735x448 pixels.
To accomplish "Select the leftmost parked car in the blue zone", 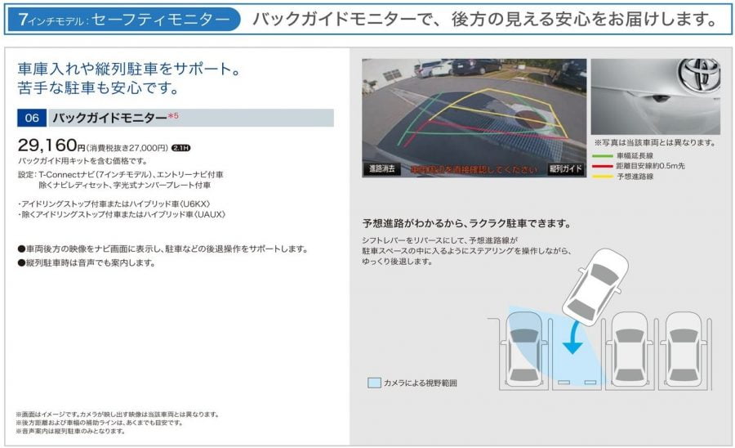I will point(520,347).
